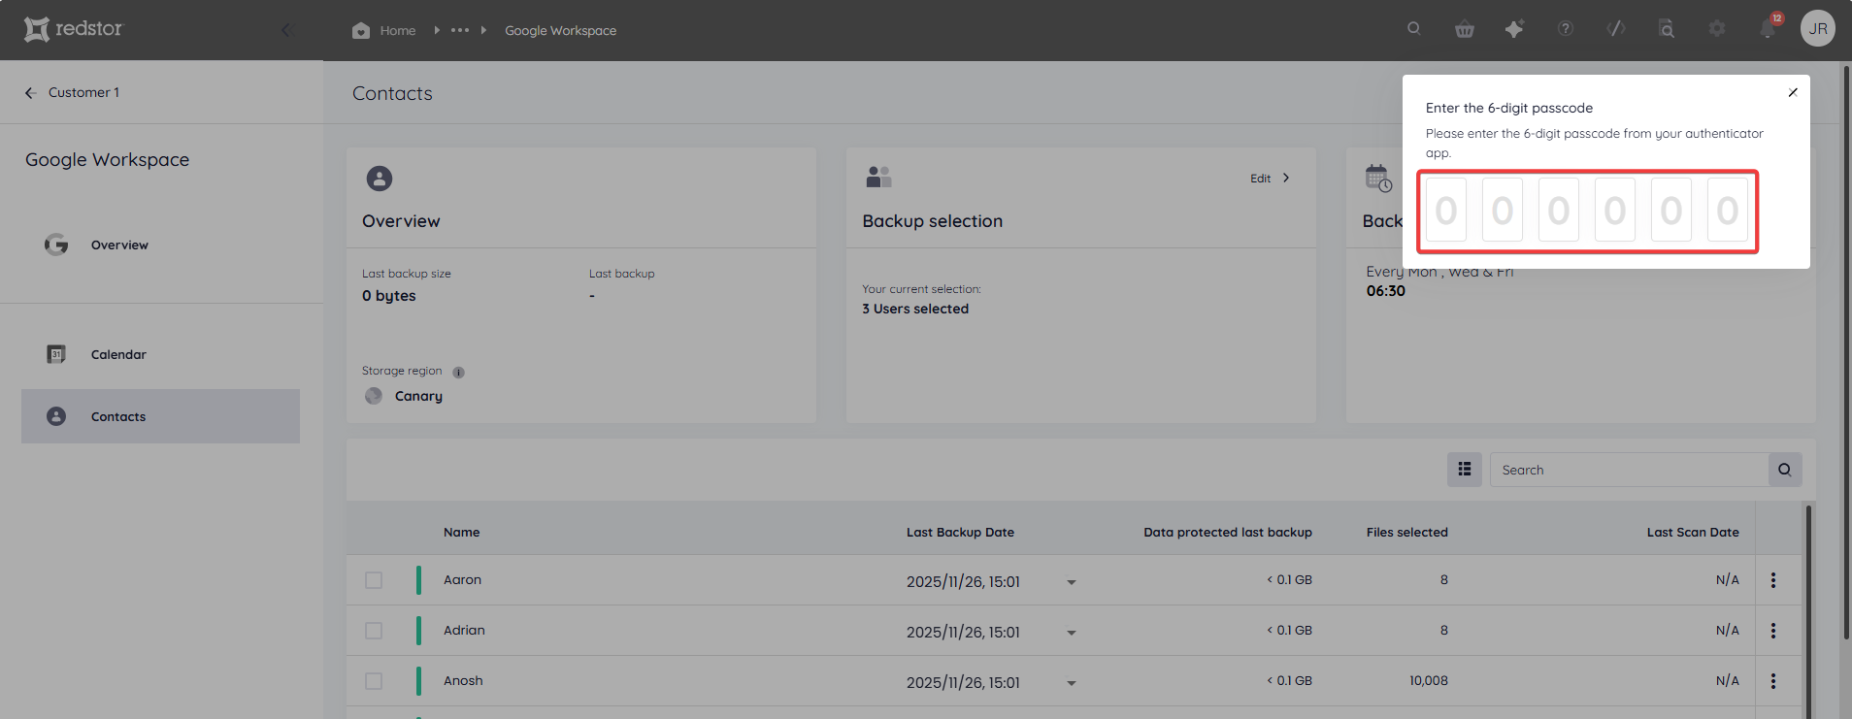Click the sixth passcode digit box
The height and width of the screenshot is (719, 1852).
[x=1728, y=210]
